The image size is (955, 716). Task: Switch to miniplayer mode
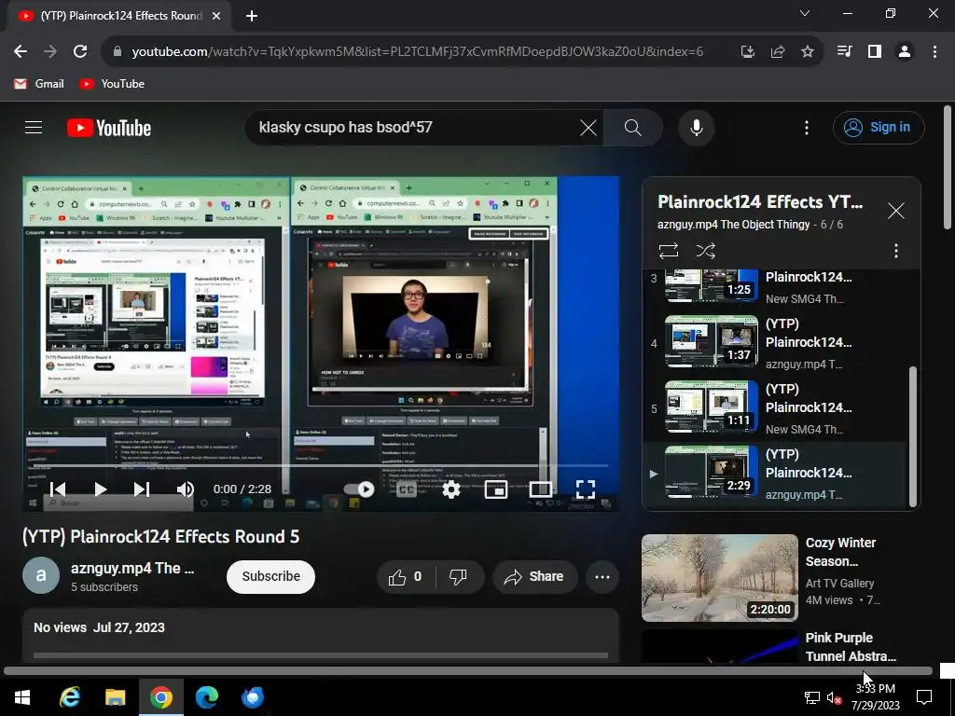pyautogui.click(x=496, y=489)
